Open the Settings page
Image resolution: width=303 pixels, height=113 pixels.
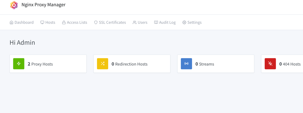(x=192, y=22)
